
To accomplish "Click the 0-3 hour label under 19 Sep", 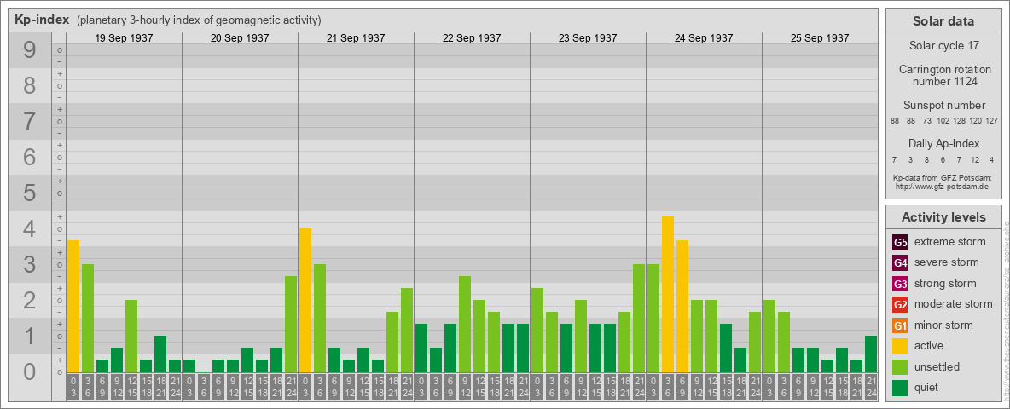I will pyautogui.click(x=73, y=388).
